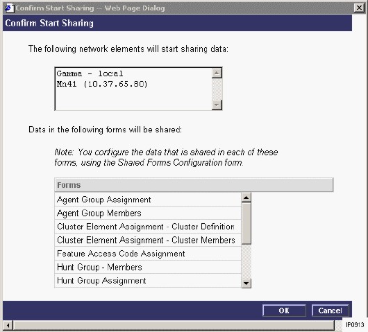This screenshot has height=332, width=368.
Task: Select Cluster Element Assignment - Cluster Definition row
Action: (148, 227)
